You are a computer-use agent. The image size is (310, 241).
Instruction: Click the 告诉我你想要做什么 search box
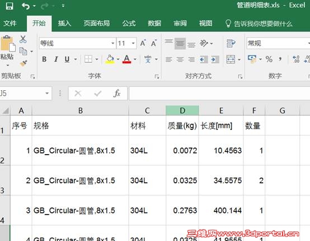(259, 24)
